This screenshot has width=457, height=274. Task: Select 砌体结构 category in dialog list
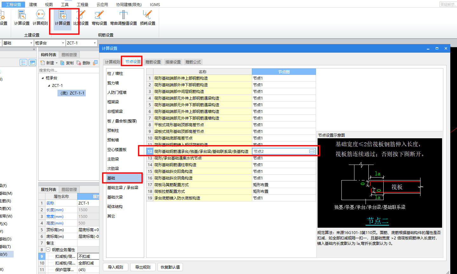coord(115,207)
